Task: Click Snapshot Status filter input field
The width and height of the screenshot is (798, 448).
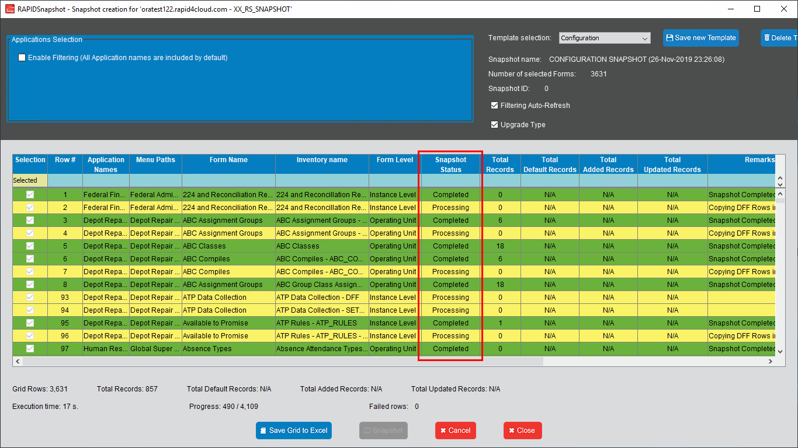Action: pos(451,181)
